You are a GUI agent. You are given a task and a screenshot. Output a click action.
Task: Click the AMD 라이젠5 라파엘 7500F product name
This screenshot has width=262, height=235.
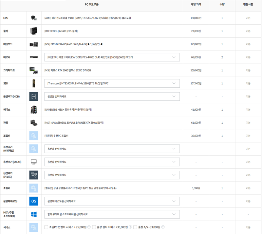tap(88, 18)
